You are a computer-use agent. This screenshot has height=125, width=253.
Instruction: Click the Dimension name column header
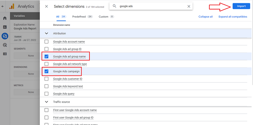click(62, 25)
